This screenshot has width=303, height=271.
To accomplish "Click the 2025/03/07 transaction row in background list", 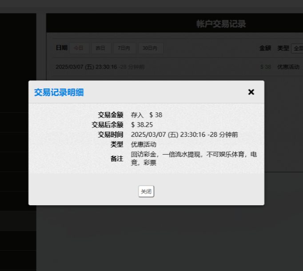I will click(86, 67).
